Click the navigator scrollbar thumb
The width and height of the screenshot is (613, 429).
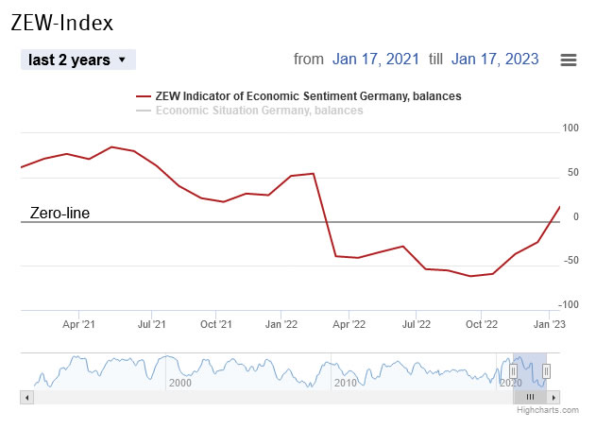530,397
